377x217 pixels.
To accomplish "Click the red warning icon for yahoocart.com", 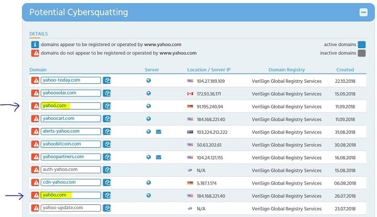I will [x=36, y=119].
